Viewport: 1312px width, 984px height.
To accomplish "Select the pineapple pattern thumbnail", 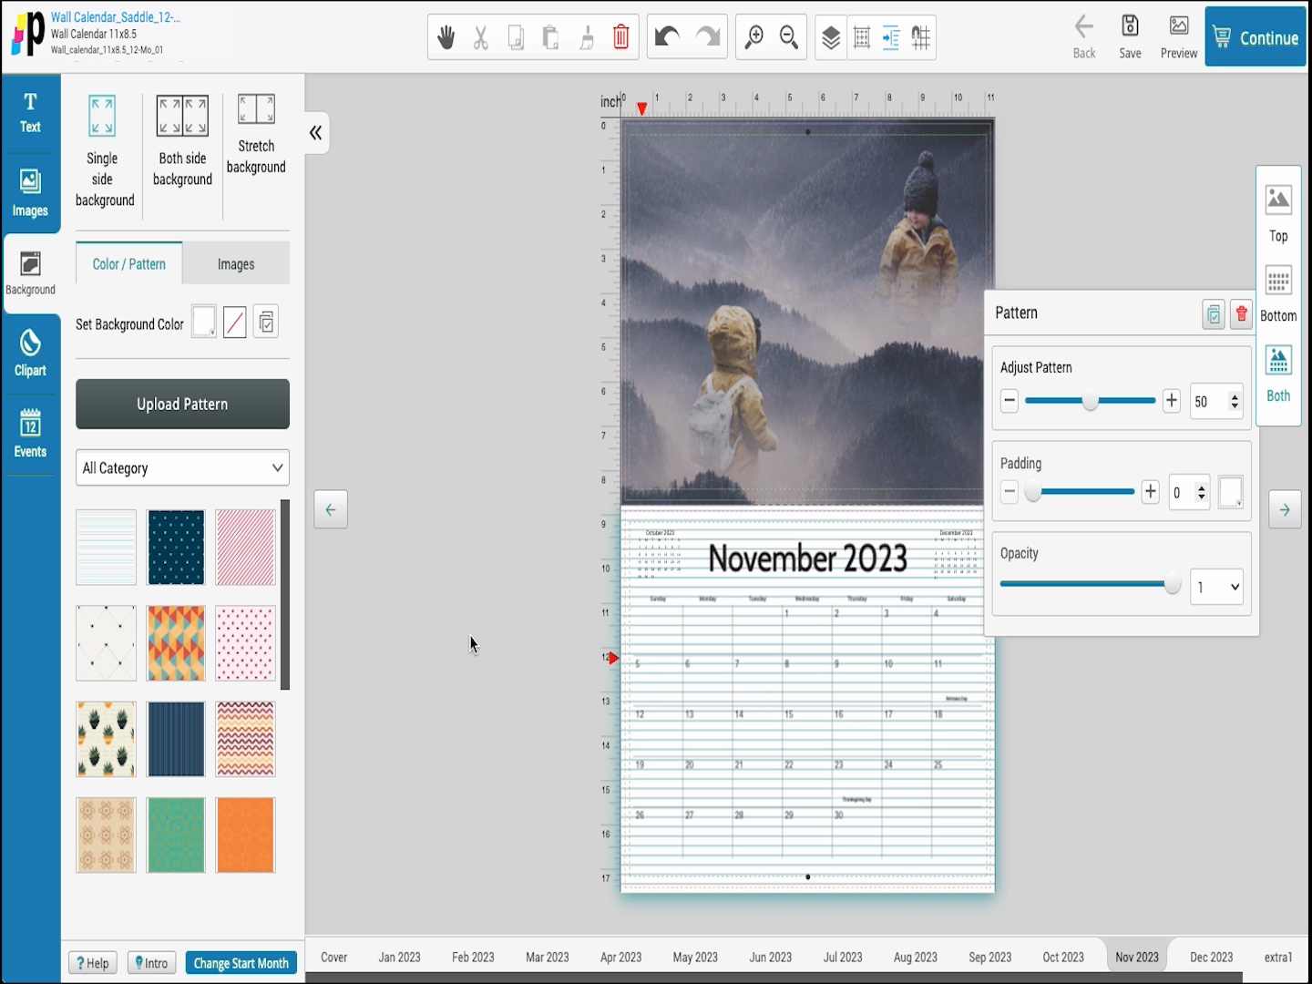I will [106, 739].
